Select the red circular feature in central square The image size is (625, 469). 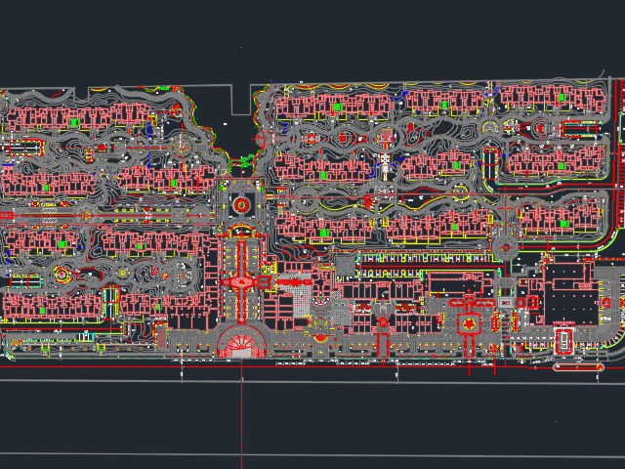pos(241,205)
